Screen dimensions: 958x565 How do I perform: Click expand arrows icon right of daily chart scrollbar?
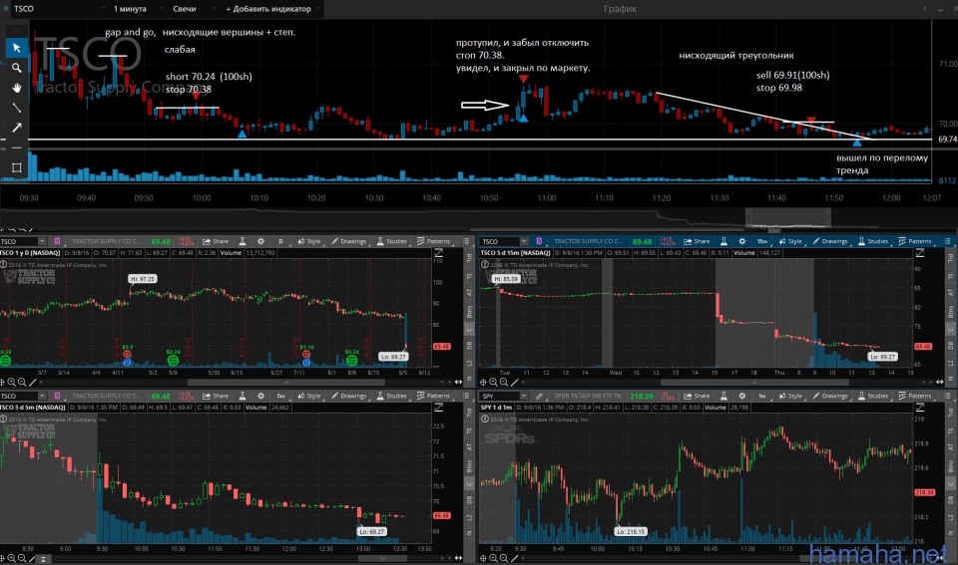coord(458,383)
